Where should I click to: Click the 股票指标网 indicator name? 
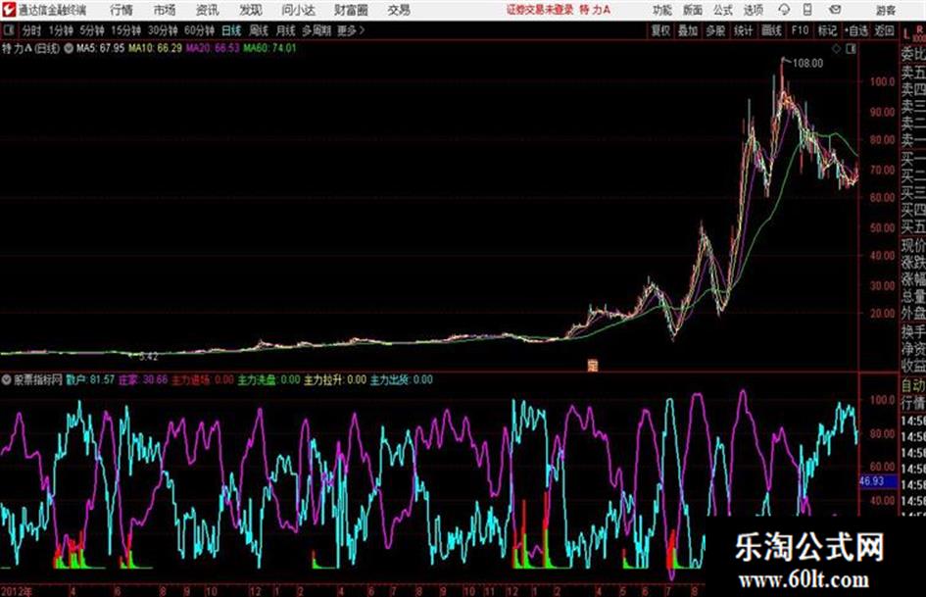click(38, 379)
